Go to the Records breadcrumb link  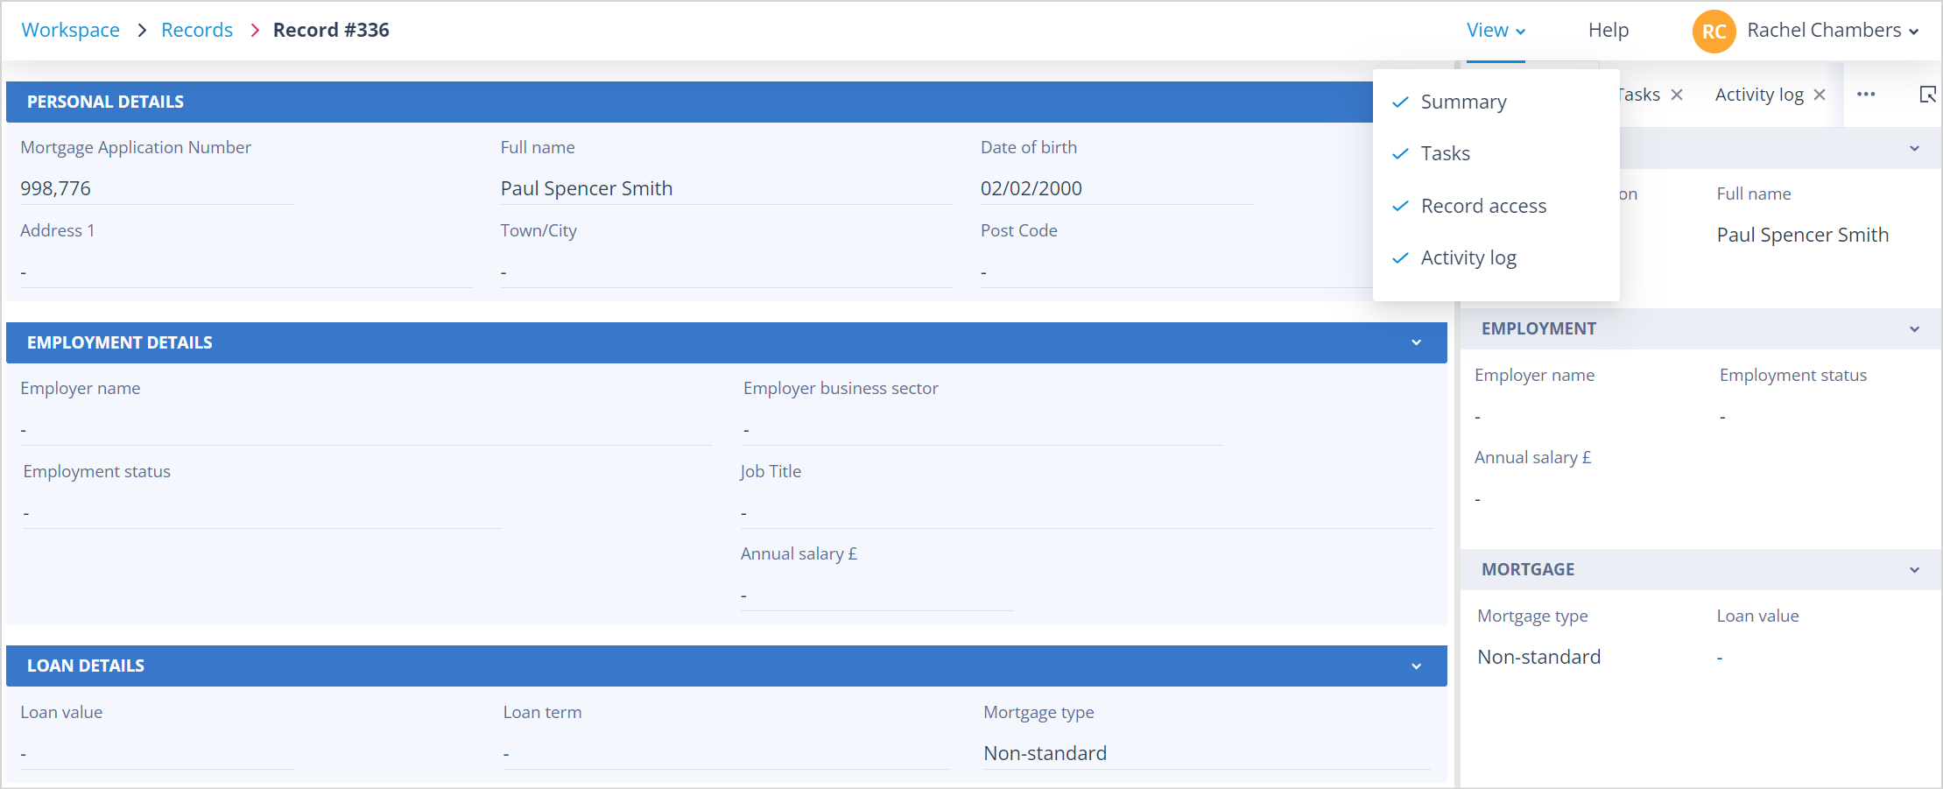pyautogui.click(x=197, y=31)
